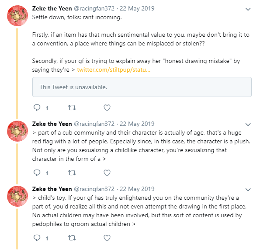The height and width of the screenshot is (250, 267).
Task: Reply to the "cub community" second tweet
Action: tap(37, 173)
